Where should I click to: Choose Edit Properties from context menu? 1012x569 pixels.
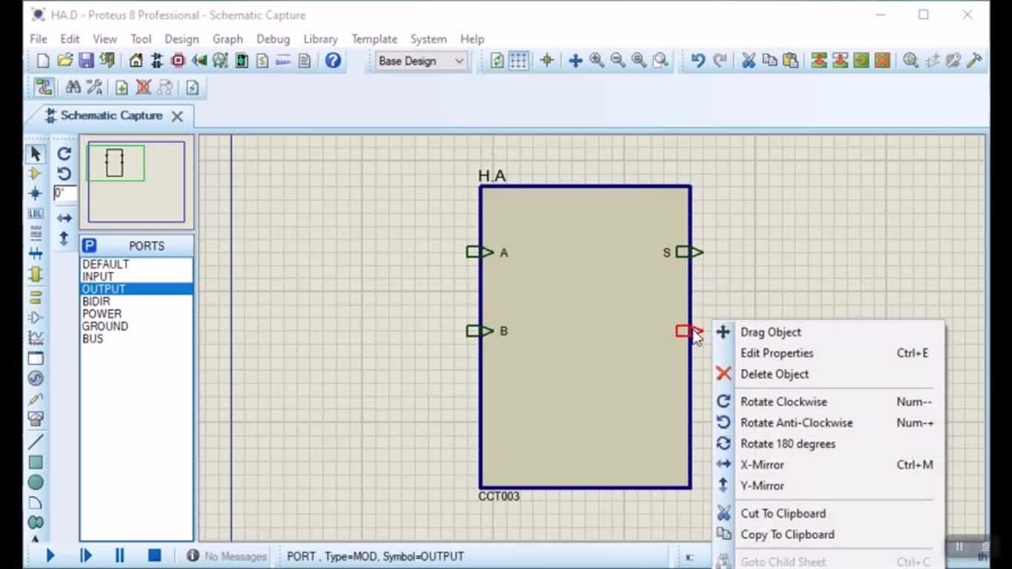[x=776, y=353]
